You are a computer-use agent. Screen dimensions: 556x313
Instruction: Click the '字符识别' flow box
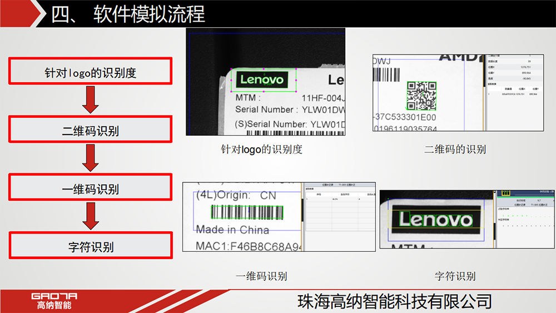(x=91, y=245)
